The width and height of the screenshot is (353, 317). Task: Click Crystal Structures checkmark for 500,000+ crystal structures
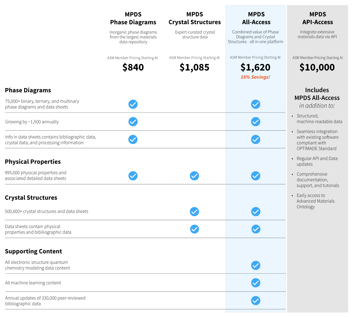tap(194, 212)
